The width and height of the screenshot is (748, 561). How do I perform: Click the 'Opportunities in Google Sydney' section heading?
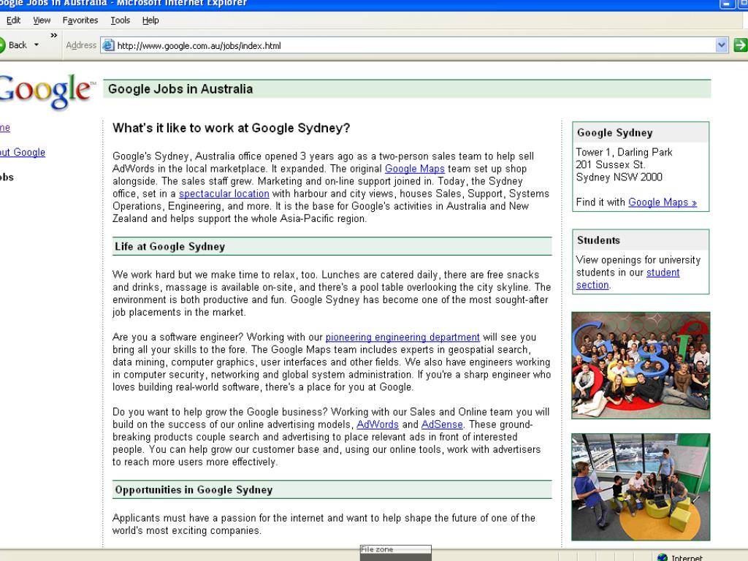194,490
